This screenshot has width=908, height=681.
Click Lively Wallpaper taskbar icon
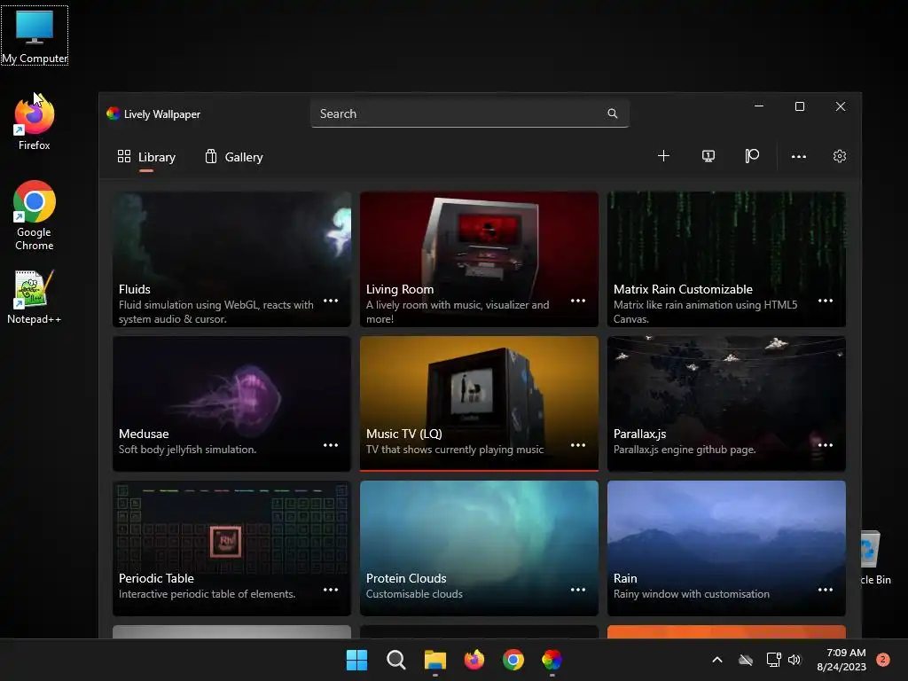tap(552, 660)
